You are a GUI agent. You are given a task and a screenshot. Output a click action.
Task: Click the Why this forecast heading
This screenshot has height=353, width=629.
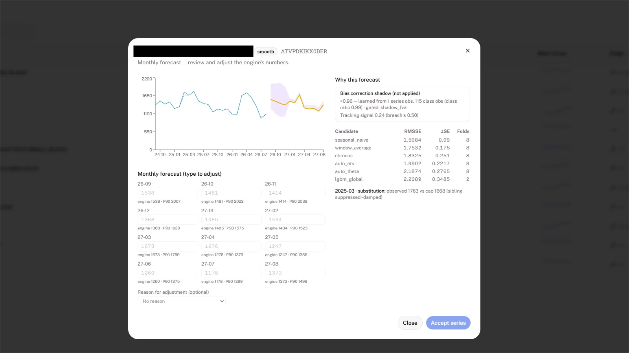357,80
